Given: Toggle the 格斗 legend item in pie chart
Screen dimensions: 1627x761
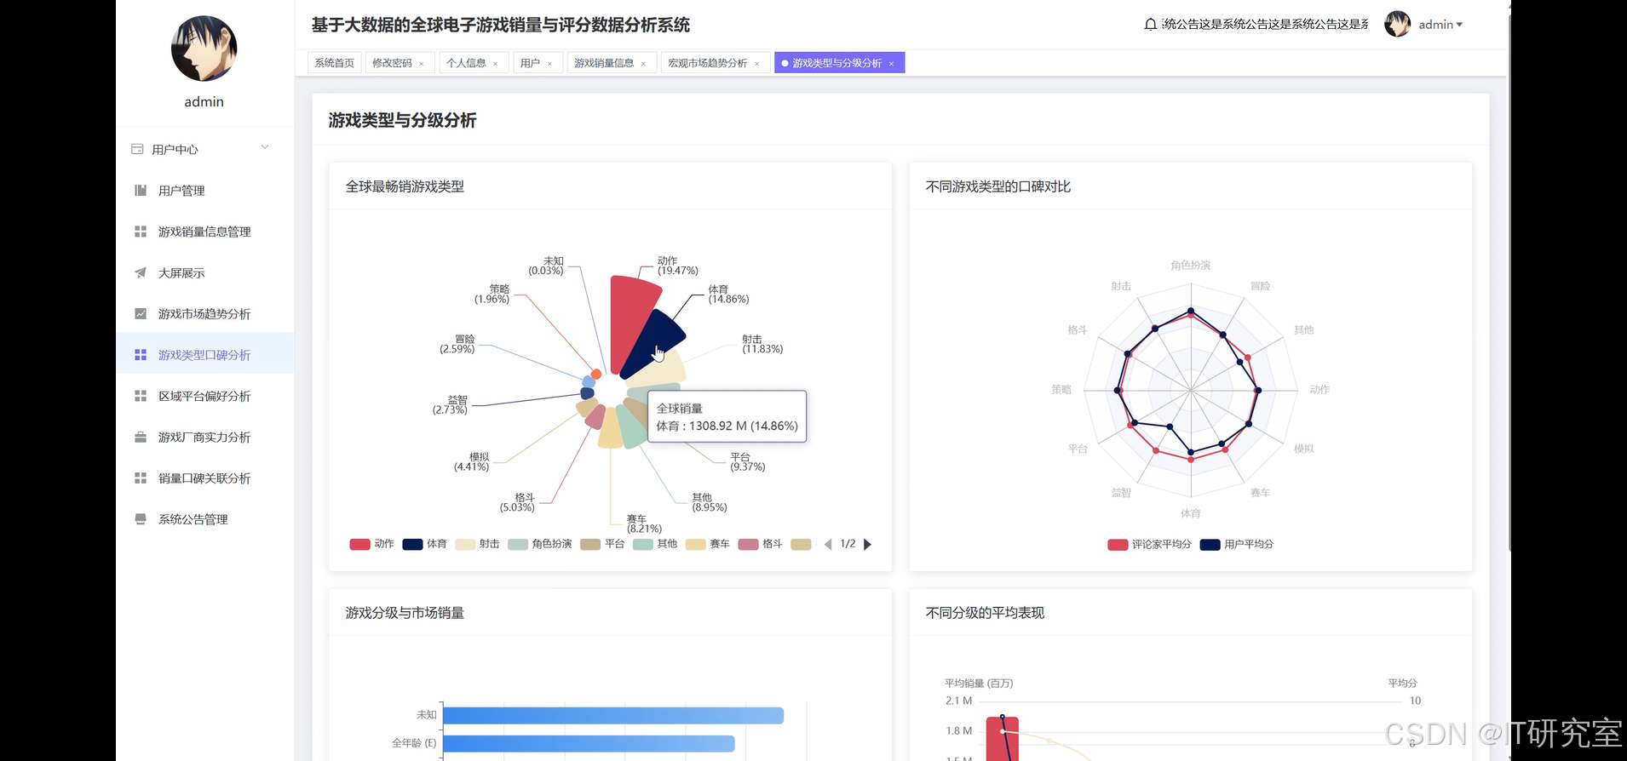Looking at the screenshot, I should 761,544.
